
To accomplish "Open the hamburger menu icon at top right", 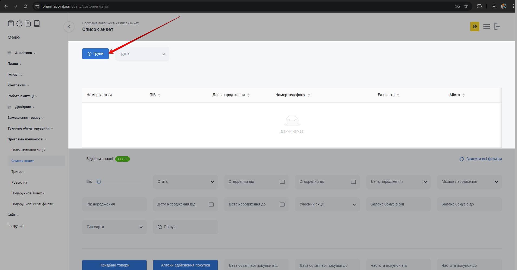I will [x=487, y=26].
